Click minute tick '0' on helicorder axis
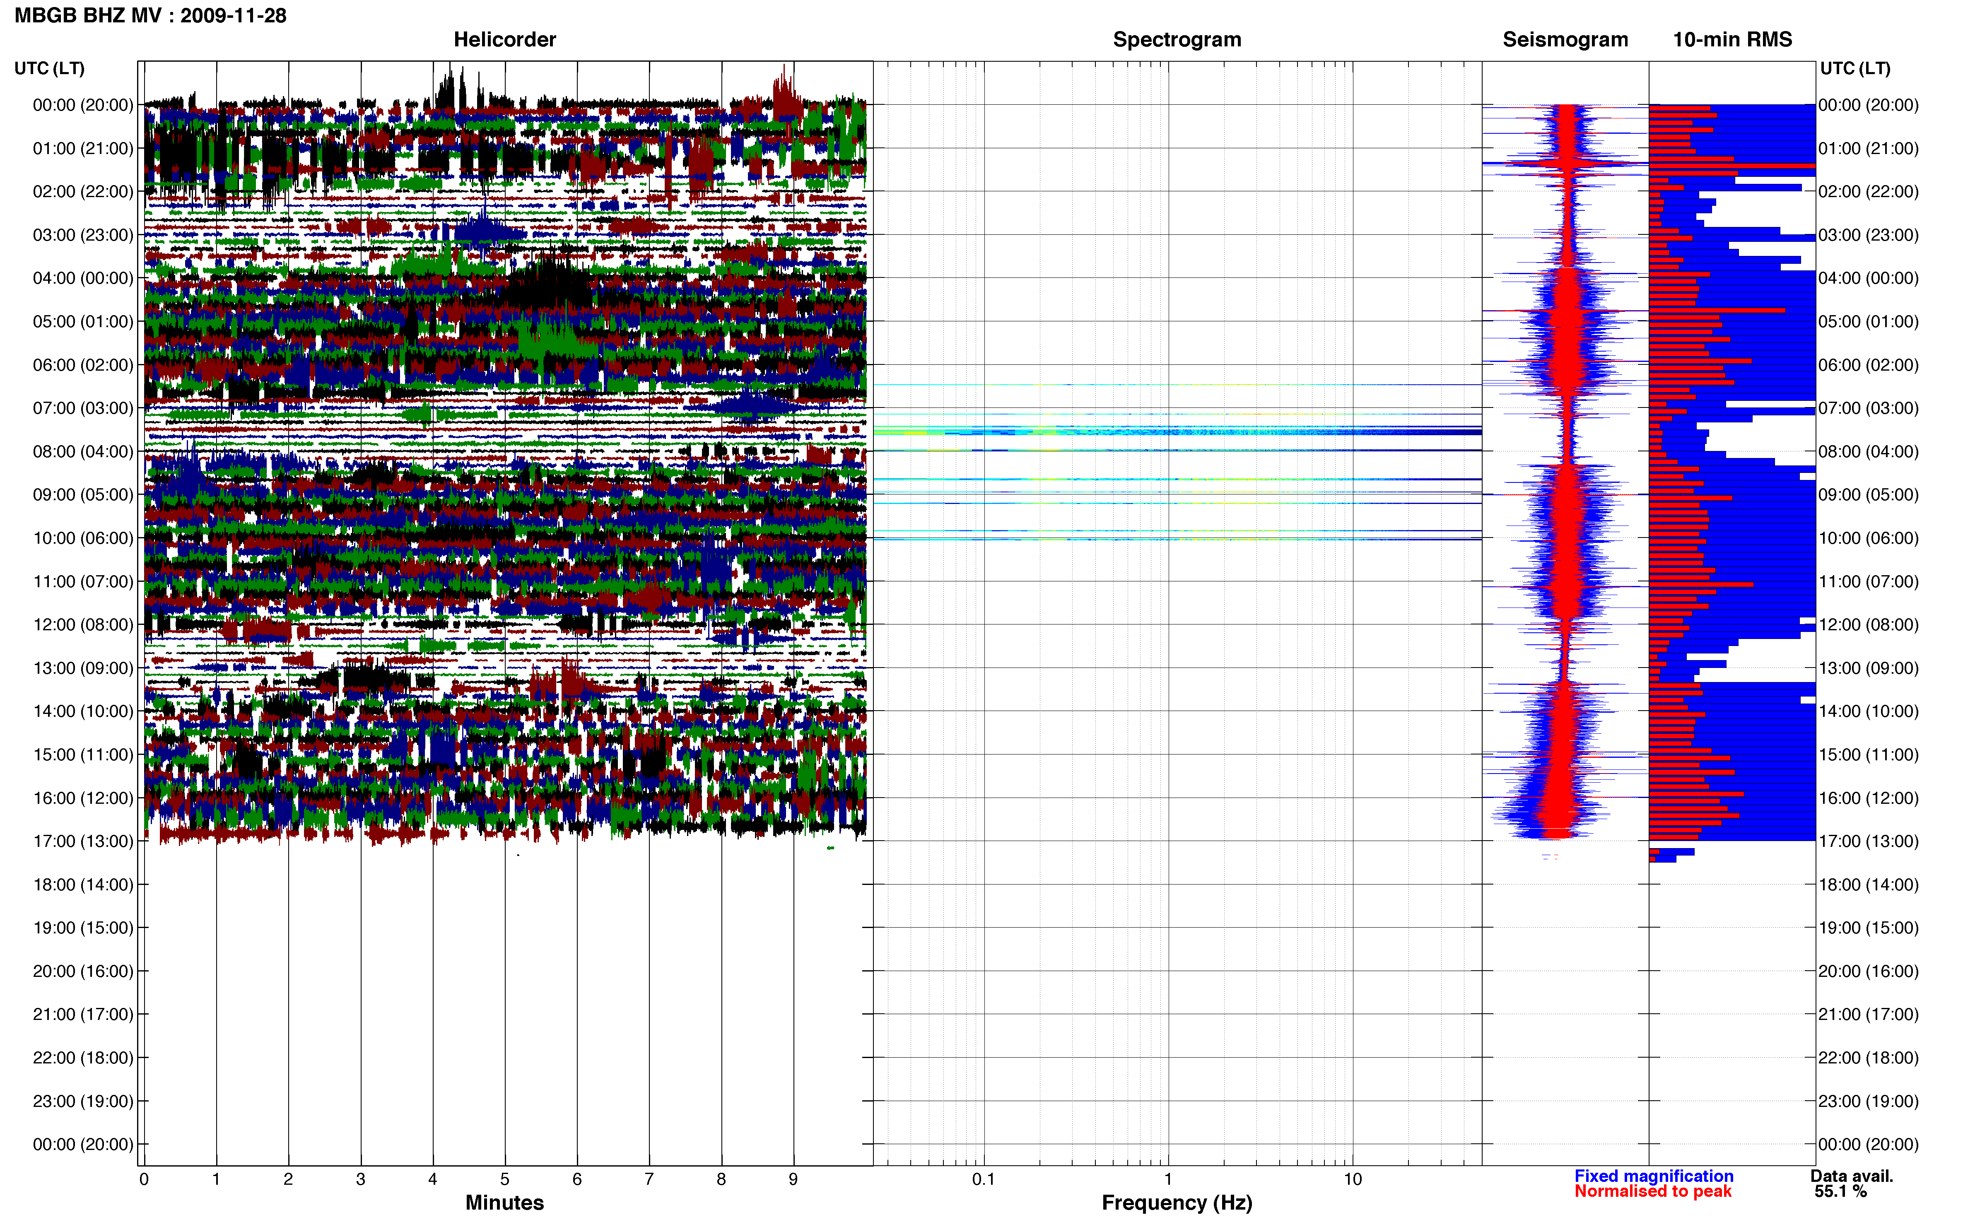 tap(144, 1179)
